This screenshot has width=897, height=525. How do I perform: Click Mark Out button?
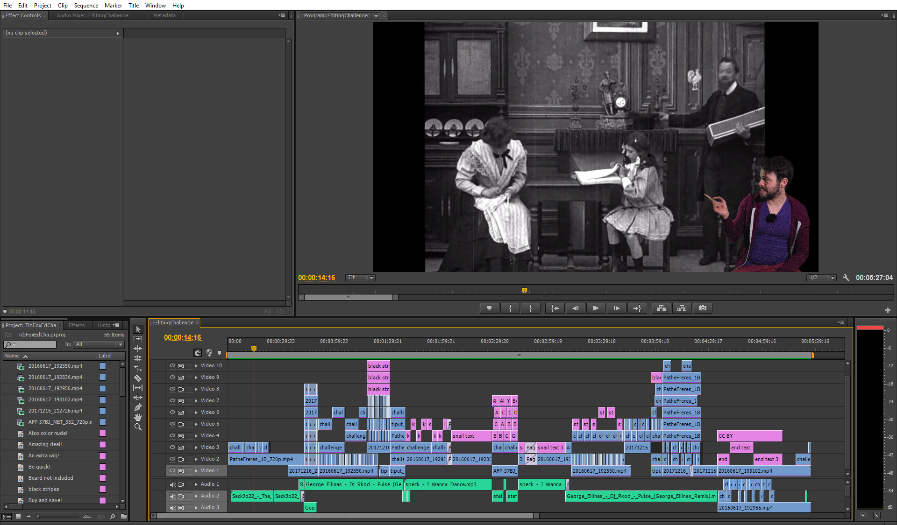[x=530, y=308]
